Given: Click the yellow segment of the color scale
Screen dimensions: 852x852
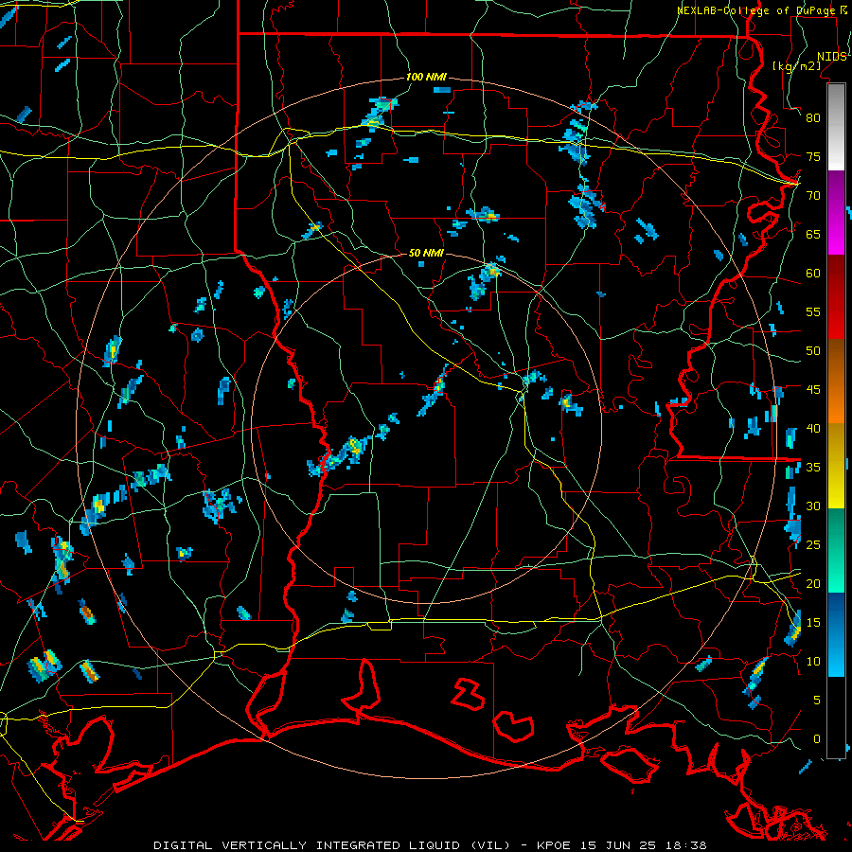Looking at the screenshot, I should (x=836, y=466).
